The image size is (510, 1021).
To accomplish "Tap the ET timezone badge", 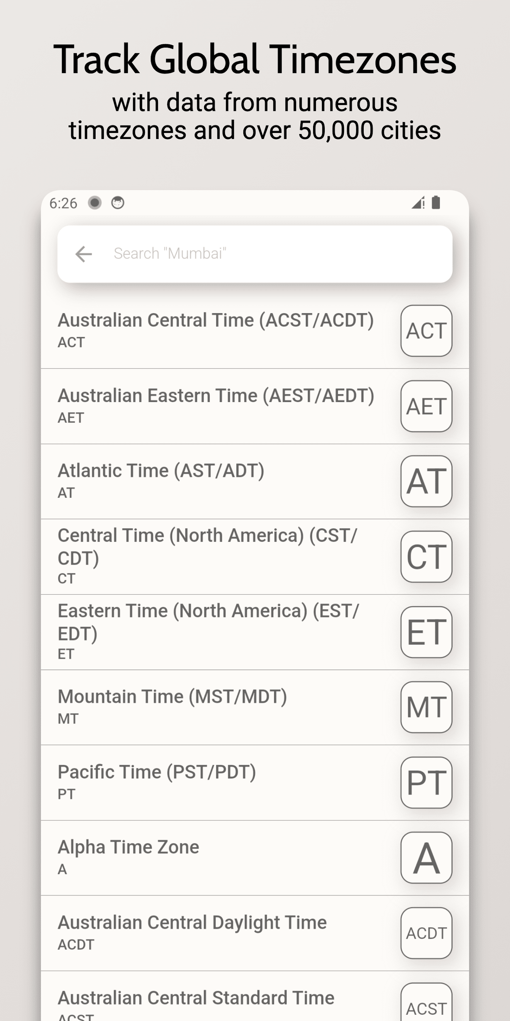I will coord(426,632).
